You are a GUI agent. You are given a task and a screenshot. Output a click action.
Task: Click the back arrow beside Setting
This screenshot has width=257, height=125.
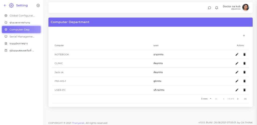[x=5, y=5]
